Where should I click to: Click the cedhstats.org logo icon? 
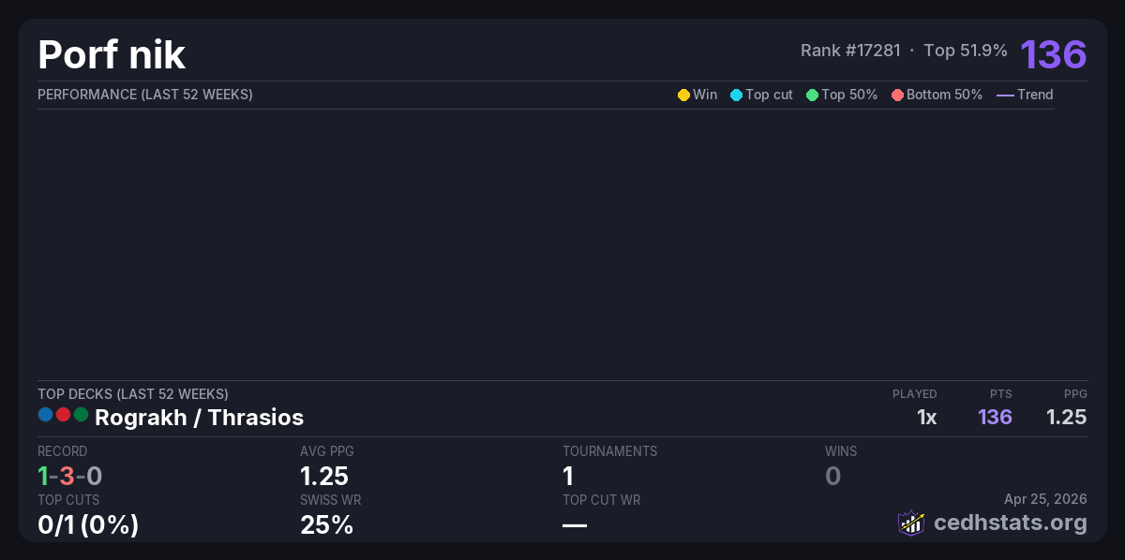(911, 523)
